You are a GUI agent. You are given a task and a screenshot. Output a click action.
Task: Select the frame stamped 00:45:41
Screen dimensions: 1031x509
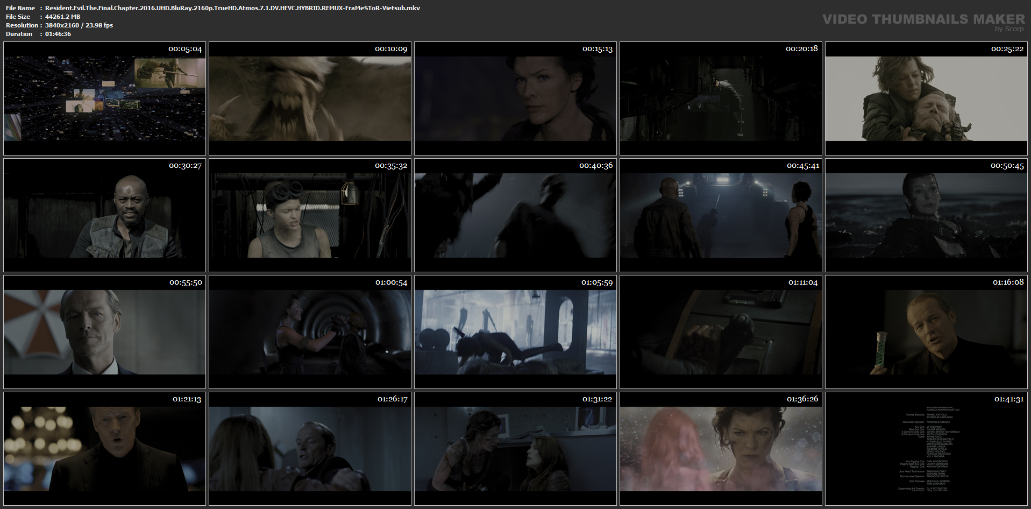pos(721,215)
